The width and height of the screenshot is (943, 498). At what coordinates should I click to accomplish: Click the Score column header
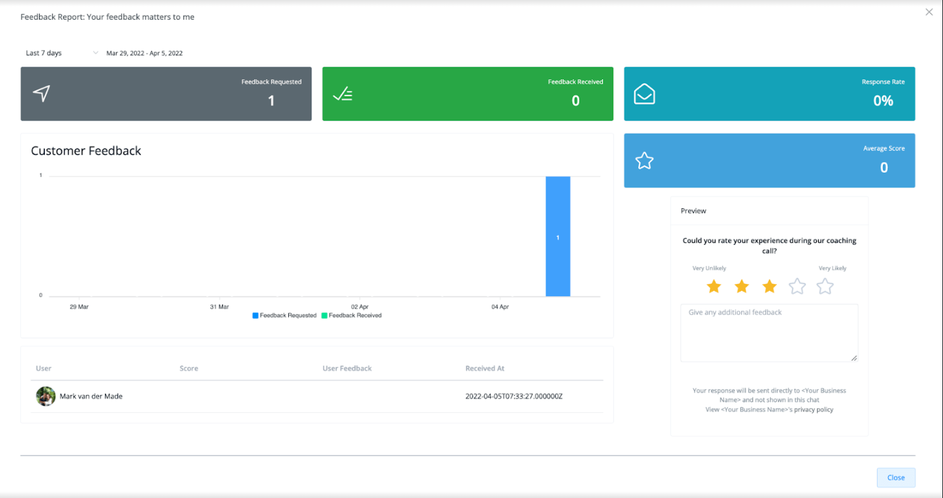tap(189, 369)
